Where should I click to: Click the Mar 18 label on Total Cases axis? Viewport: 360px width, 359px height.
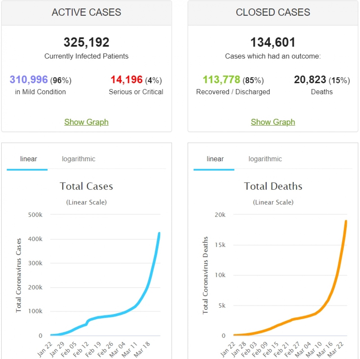[x=142, y=349]
